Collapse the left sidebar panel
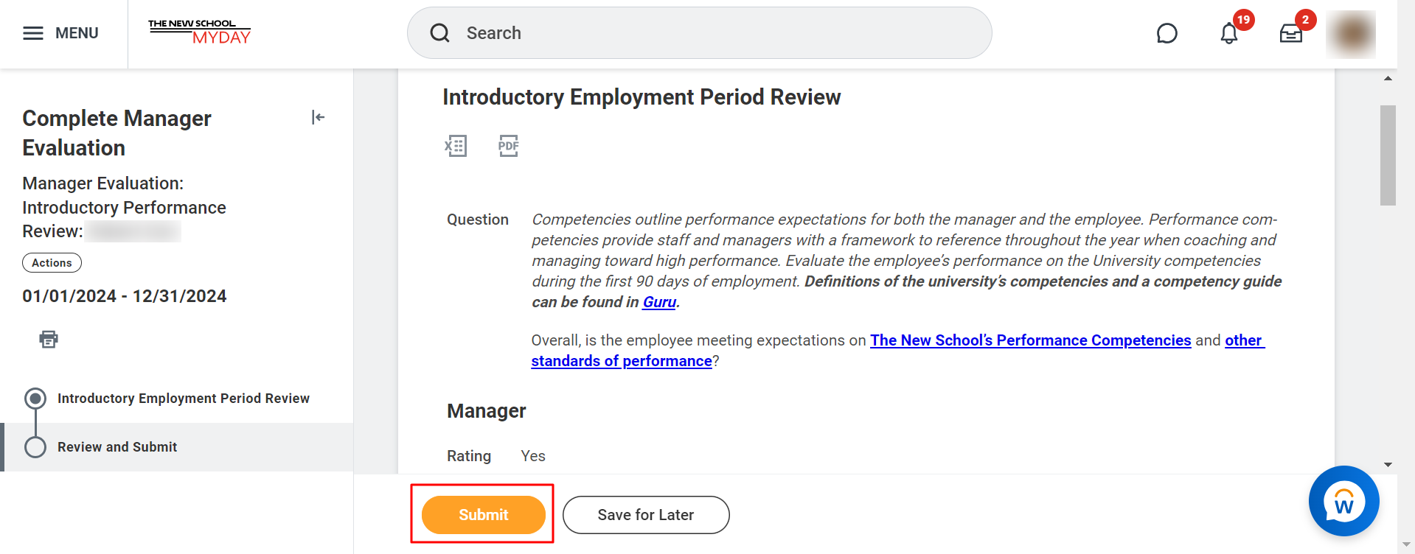The image size is (1415, 554). coord(318,117)
